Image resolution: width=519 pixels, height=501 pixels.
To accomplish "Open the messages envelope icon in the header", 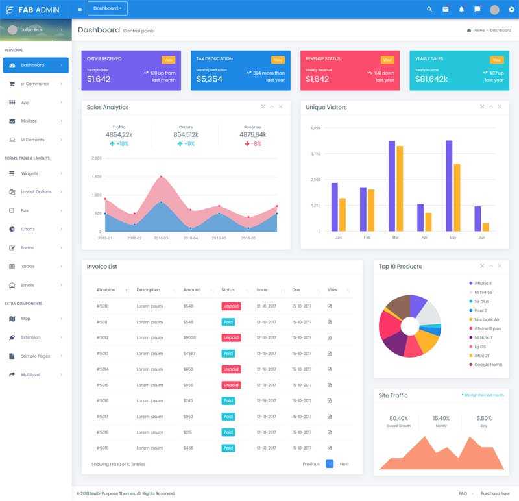I will click(x=445, y=9).
